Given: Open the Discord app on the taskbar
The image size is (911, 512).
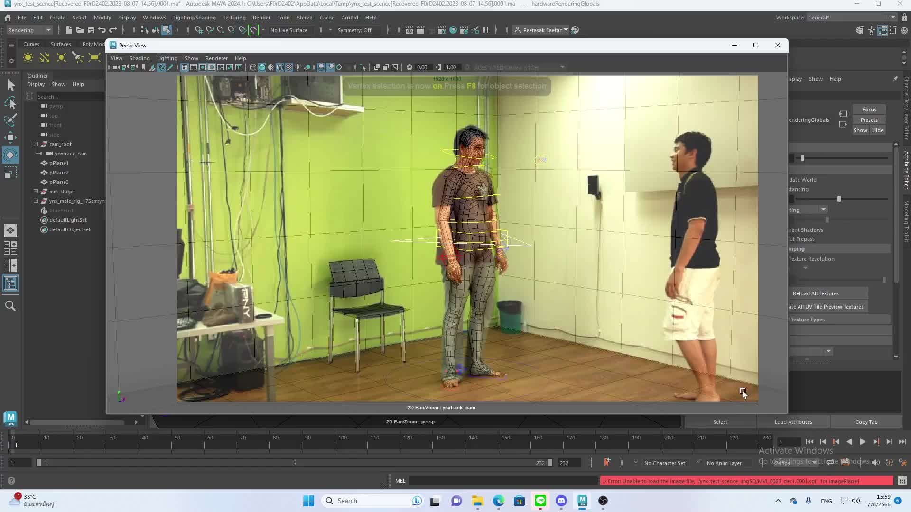Looking at the screenshot, I should click(561, 501).
